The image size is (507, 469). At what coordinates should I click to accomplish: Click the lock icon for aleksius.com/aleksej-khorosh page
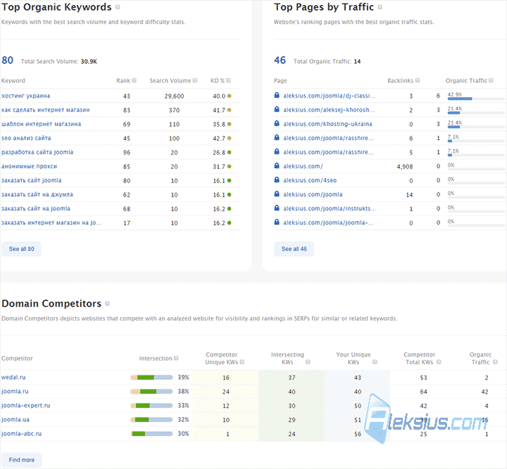[x=277, y=110]
